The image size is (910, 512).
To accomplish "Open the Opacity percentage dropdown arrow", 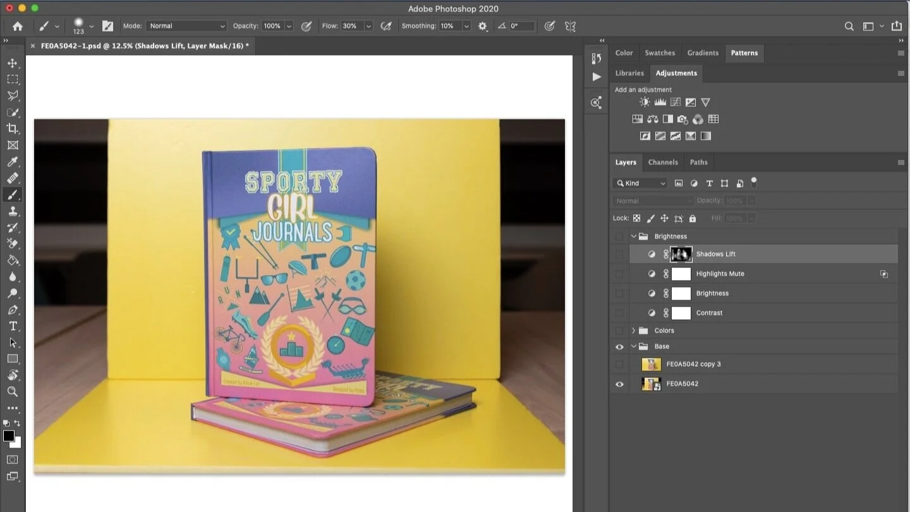I will point(289,26).
